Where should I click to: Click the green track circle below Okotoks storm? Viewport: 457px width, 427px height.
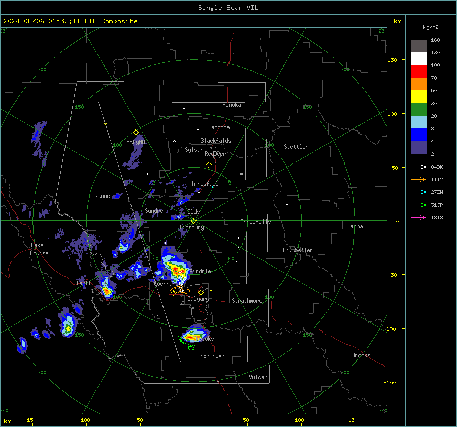tap(192, 347)
